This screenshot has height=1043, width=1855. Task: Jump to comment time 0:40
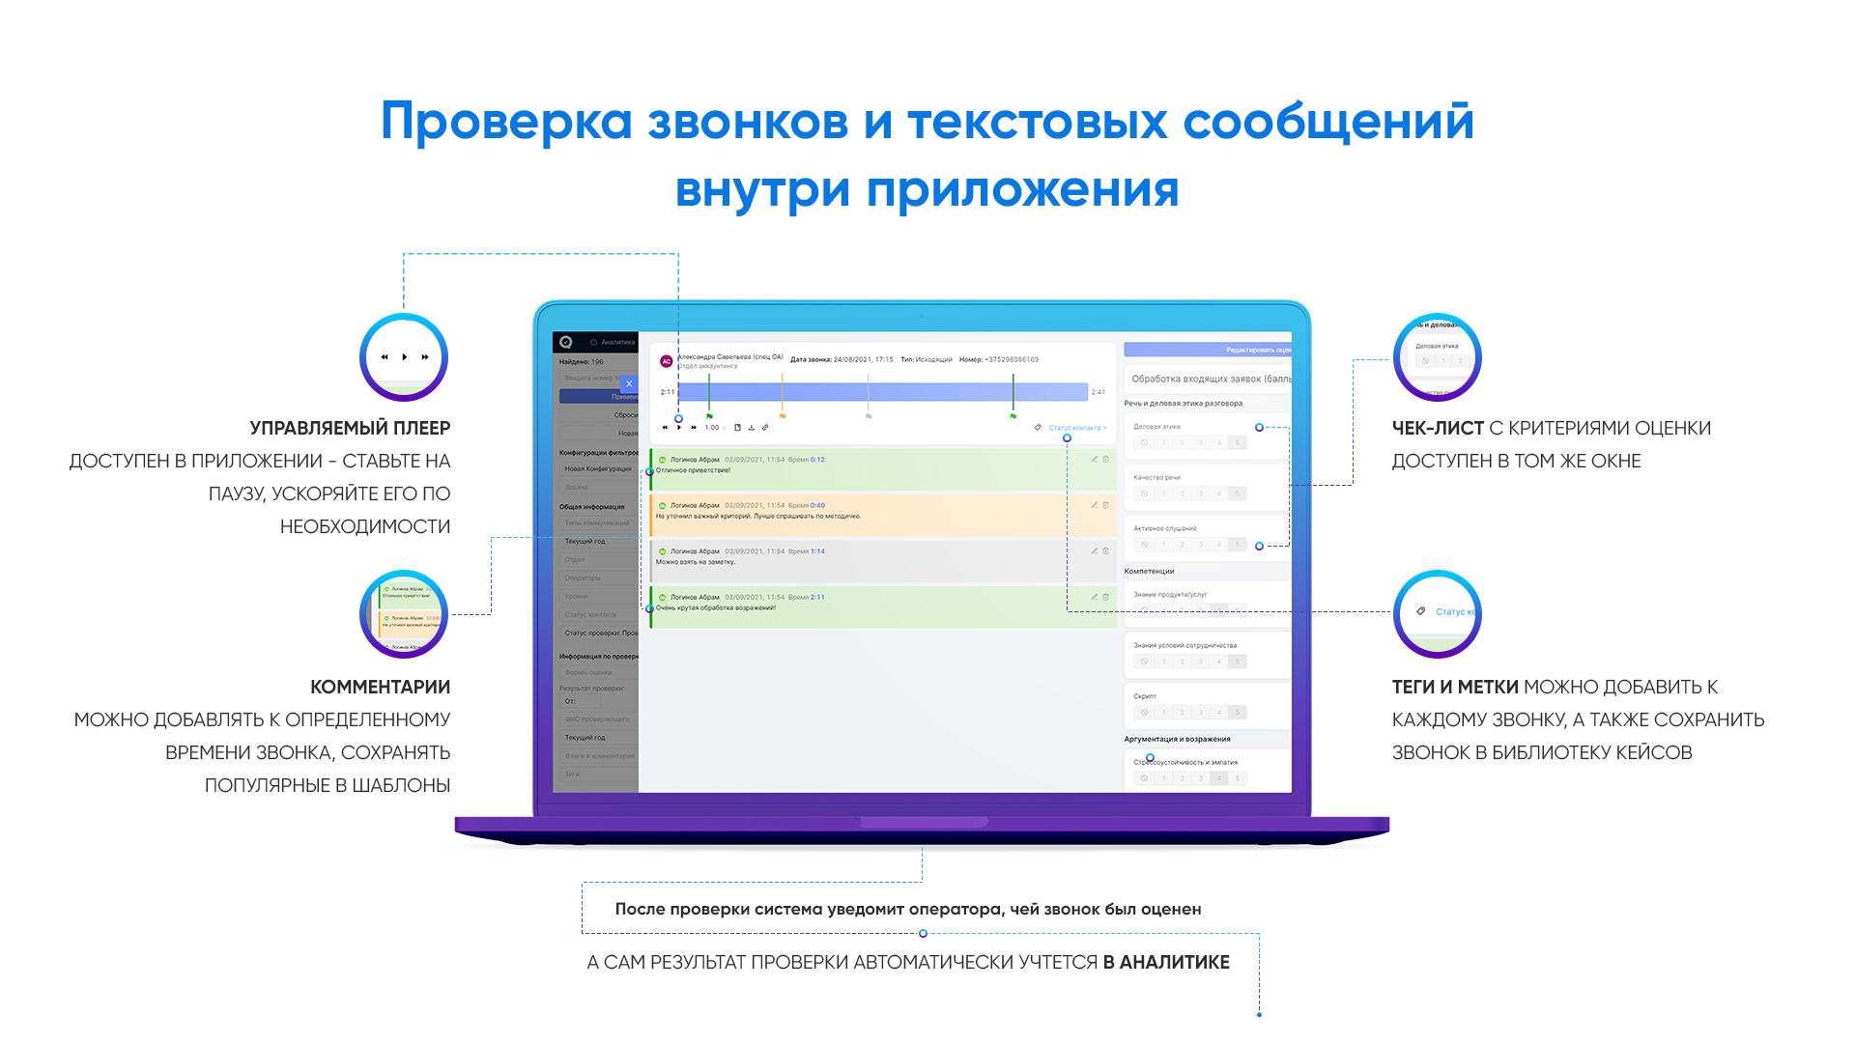tap(817, 505)
